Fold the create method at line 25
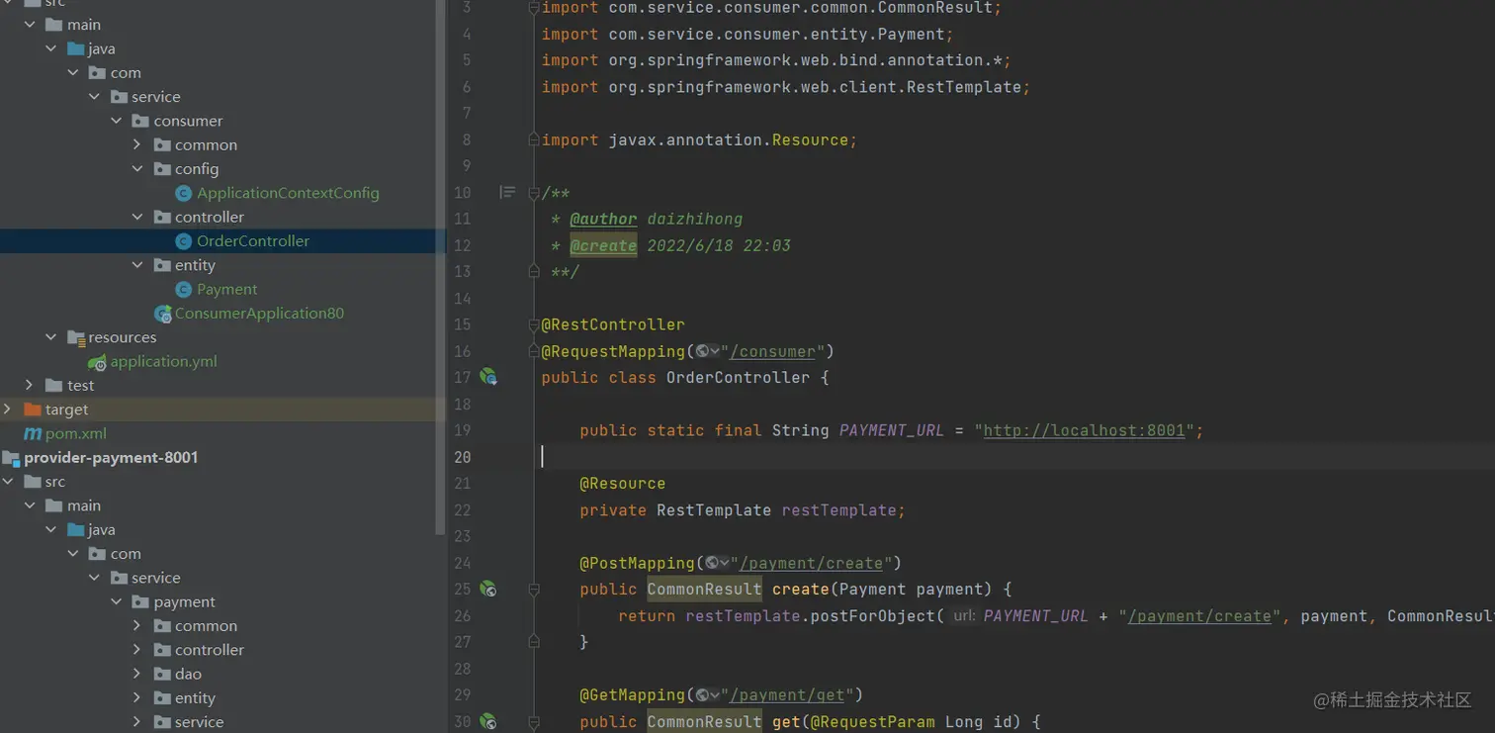1495x733 pixels. point(534,589)
